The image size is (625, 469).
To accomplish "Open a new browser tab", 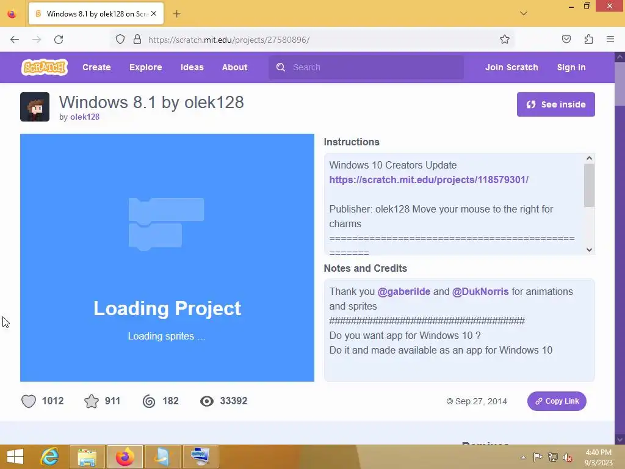I will pyautogui.click(x=176, y=14).
